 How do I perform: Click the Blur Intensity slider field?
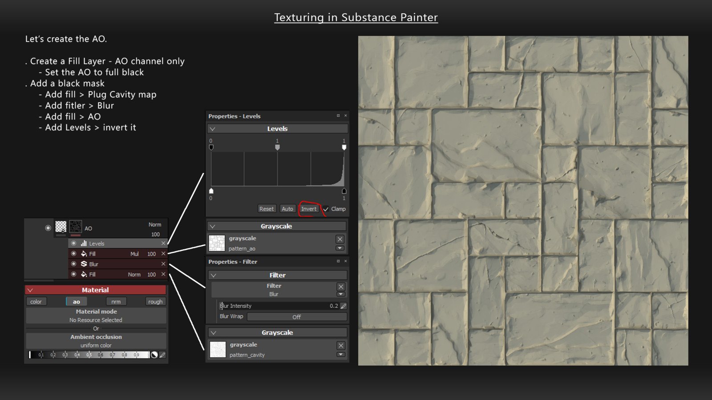point(279,306)
